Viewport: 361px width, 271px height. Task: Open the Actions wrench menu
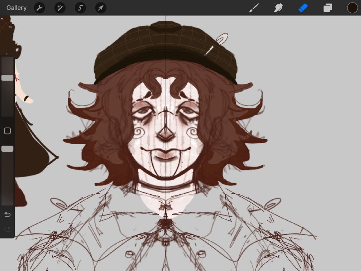[x=39, y=8]
